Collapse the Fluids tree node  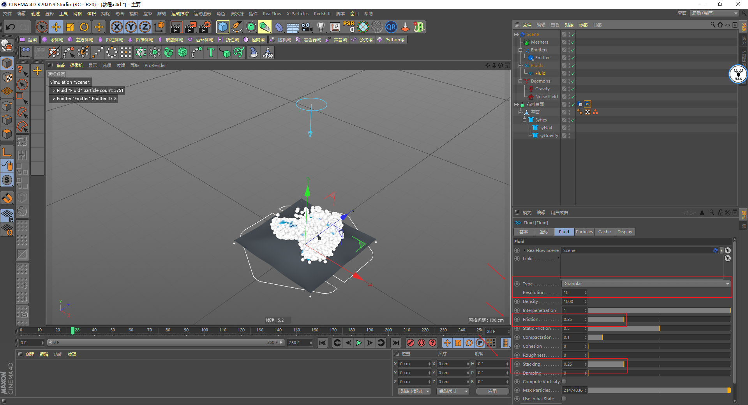point(520,65)
